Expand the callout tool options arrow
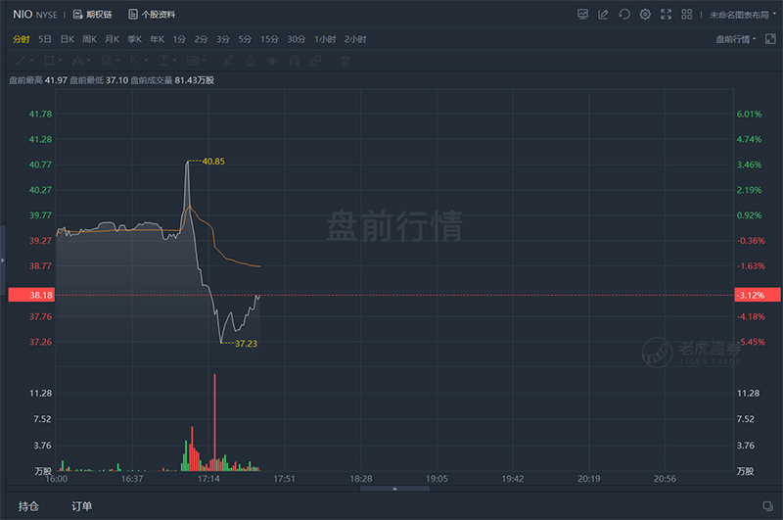The width and height of the screenshot is (783, 520). [204, 61]
